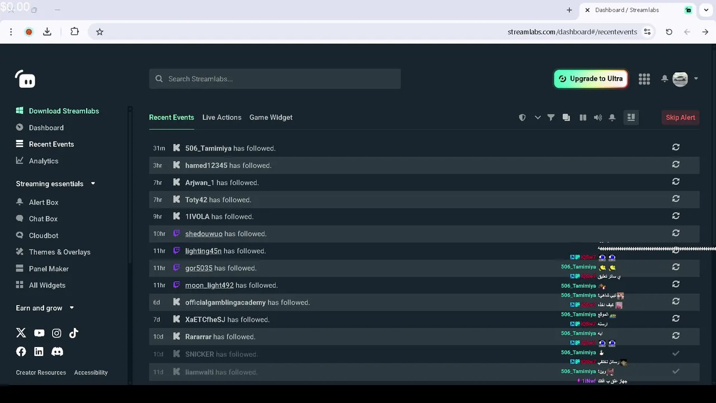Open the YouTube social icon
This screenshot has height=403, width=716.
tap(39, 333)
